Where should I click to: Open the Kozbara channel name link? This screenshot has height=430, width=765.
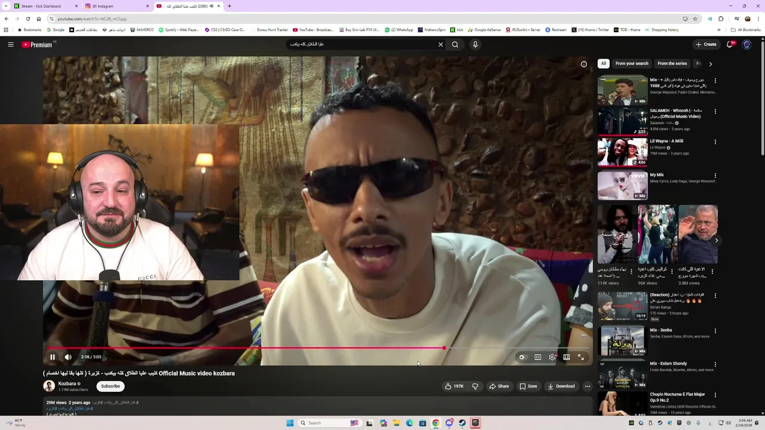coord(67,383)
